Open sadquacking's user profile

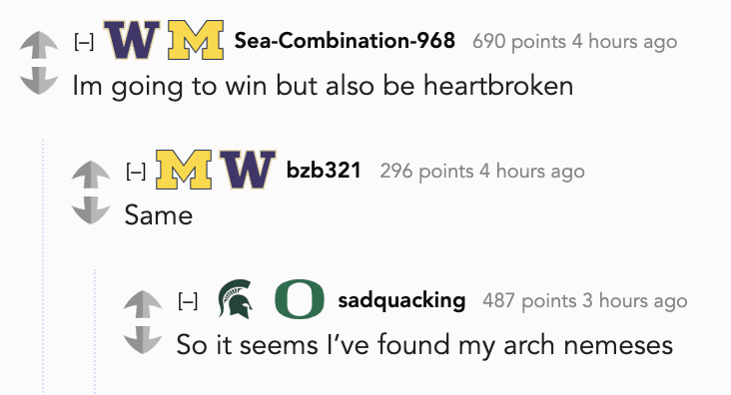coord(401,300)
